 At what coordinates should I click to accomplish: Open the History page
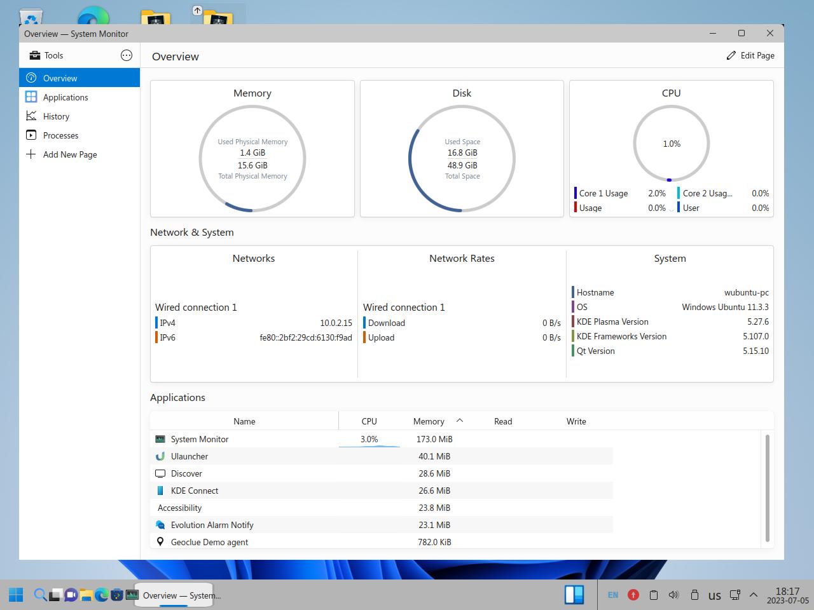[56, 116]
